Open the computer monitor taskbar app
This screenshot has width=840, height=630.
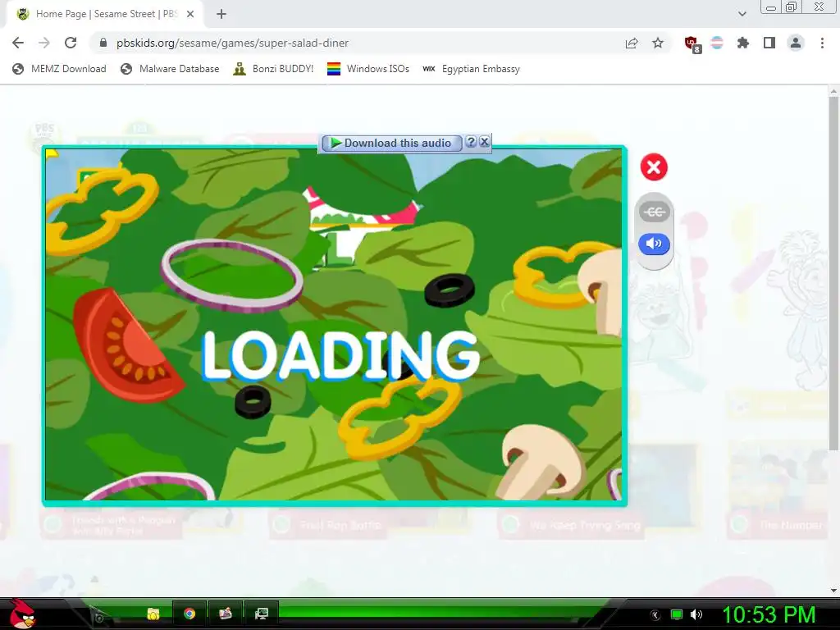(262, 614)
